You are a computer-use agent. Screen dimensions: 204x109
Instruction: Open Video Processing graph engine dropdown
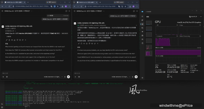184,36
